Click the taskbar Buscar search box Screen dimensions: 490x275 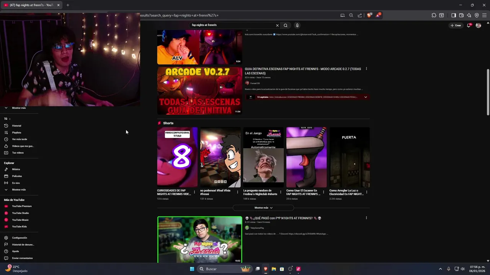(224, 269)
